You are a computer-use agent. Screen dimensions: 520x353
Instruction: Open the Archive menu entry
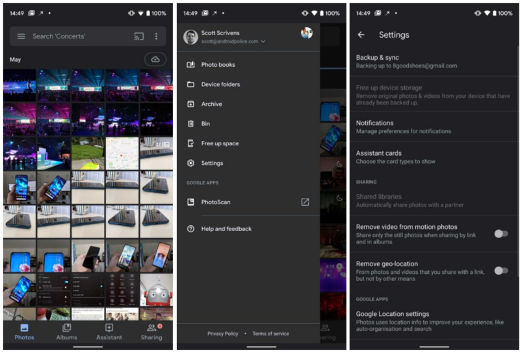(x=248, y=104)
